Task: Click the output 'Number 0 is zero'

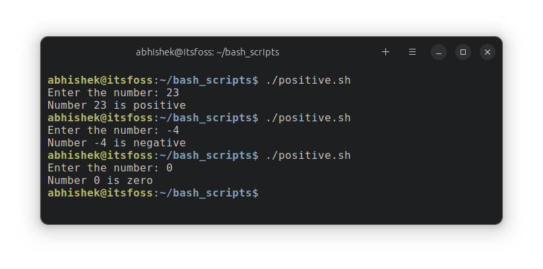Action: (100, 181)
